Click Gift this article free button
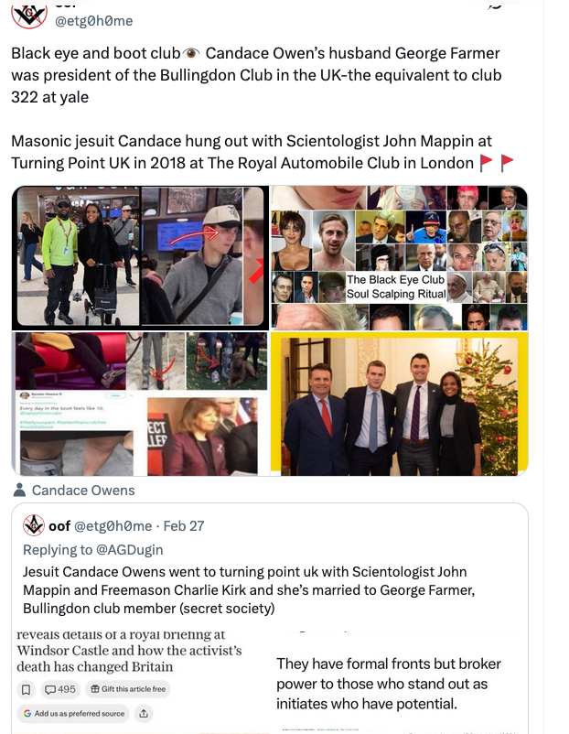Screen dimensions: 569x734 pyautogui.click(x=128, y=689)
